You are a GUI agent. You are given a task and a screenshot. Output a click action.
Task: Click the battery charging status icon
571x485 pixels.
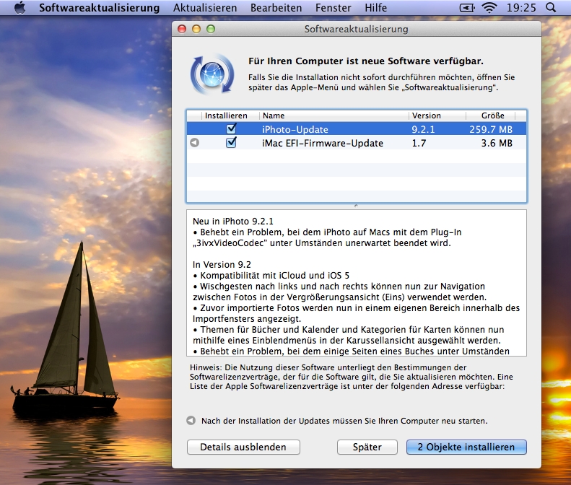[467, 8]
